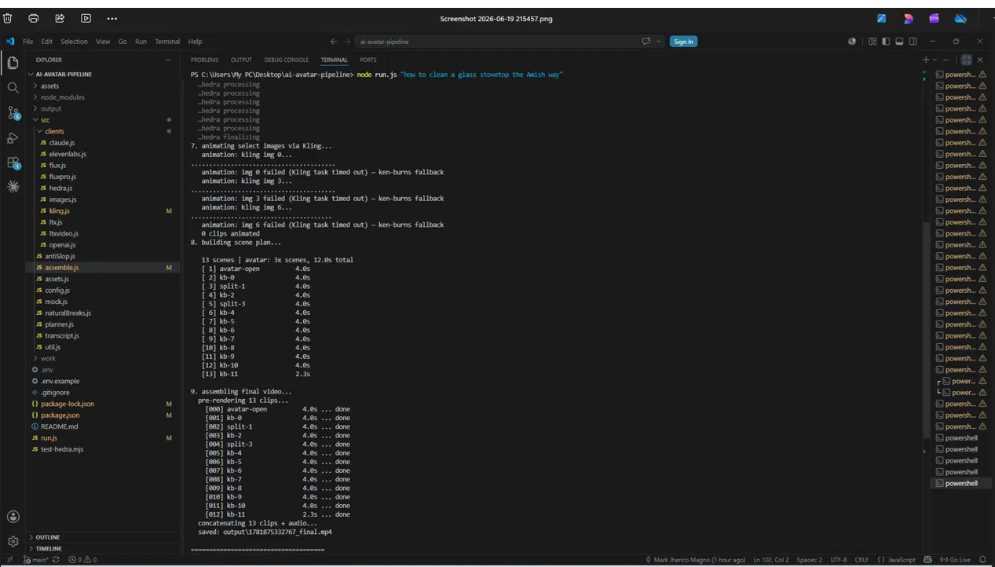Collapse the AI-AVATAR-PIPELINE root folder
The image size is (995, 567).
pyautogui.click(x=64, y=75)
